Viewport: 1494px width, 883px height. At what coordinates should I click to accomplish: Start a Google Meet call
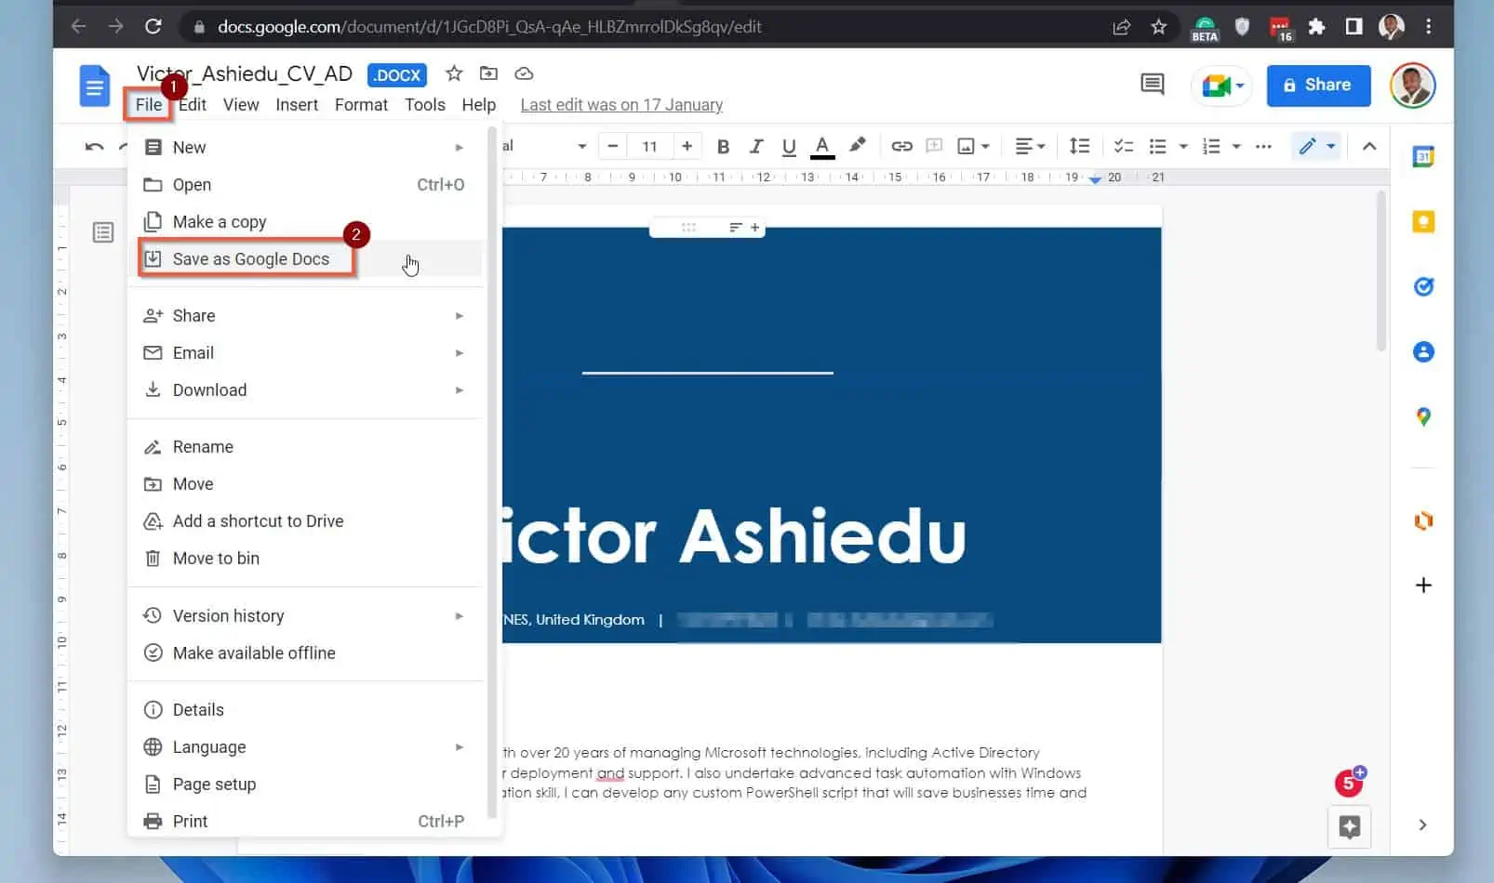(1221, 86)
